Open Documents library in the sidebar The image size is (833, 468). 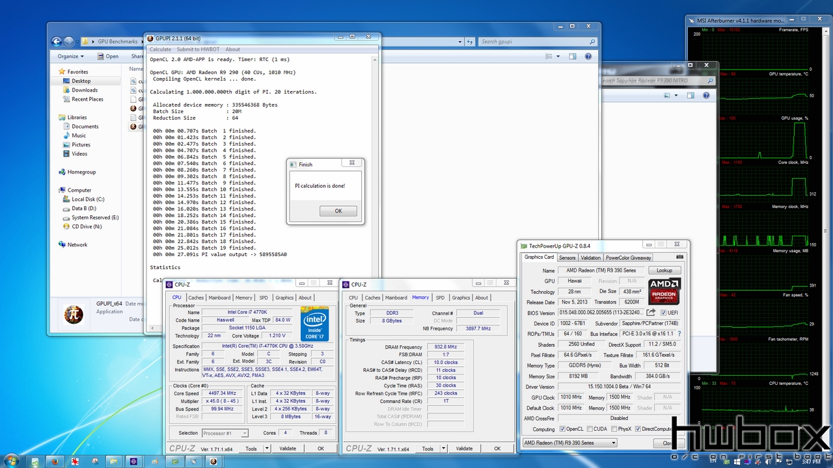tap(85, 127)
